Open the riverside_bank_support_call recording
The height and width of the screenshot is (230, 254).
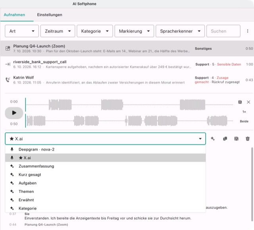click(127, 65)
